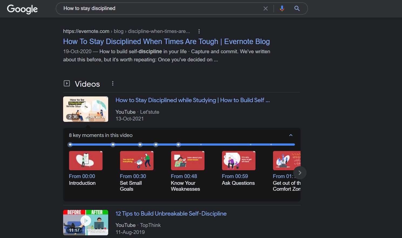Click the 'YouTube · Let'stute' source text
This screenshot has height=238, width=402.
(137, 112)
